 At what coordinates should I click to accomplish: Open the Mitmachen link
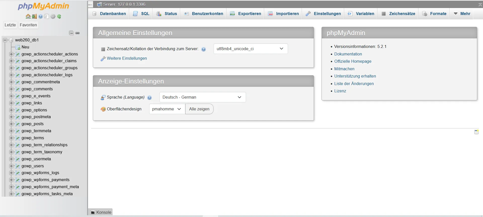coord(344,69)
